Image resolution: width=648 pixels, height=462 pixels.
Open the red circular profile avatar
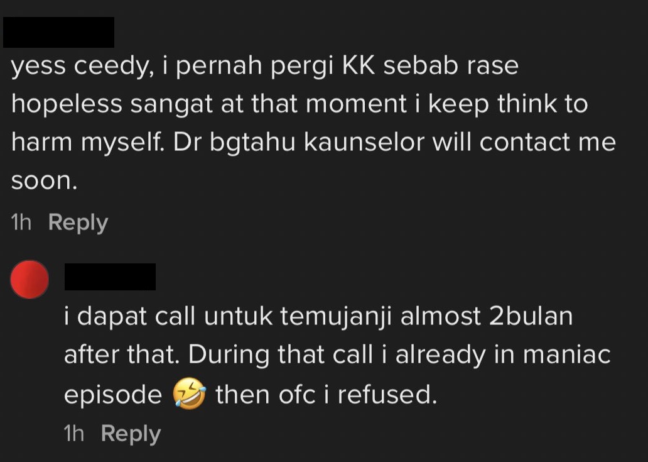(30, 279)
